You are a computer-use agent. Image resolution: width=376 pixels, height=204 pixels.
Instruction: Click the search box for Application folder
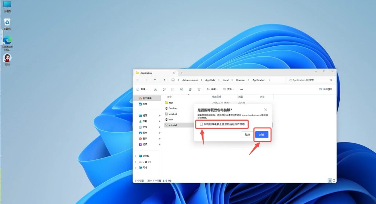click(310, 80)
